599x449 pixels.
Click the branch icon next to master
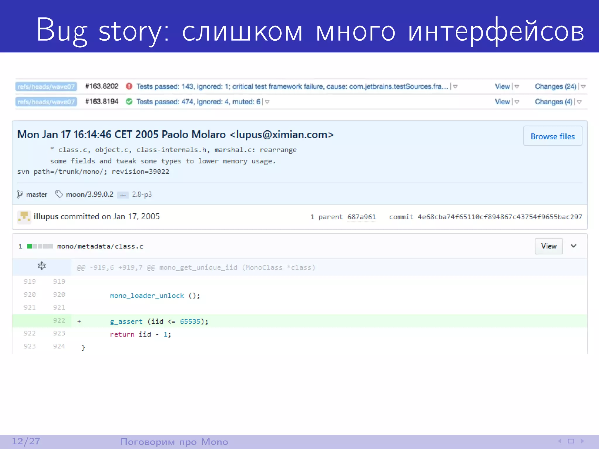click(20, 194)
